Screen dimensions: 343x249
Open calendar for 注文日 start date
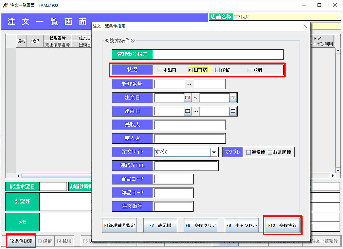pyautogui.click(x=188, y=98)
